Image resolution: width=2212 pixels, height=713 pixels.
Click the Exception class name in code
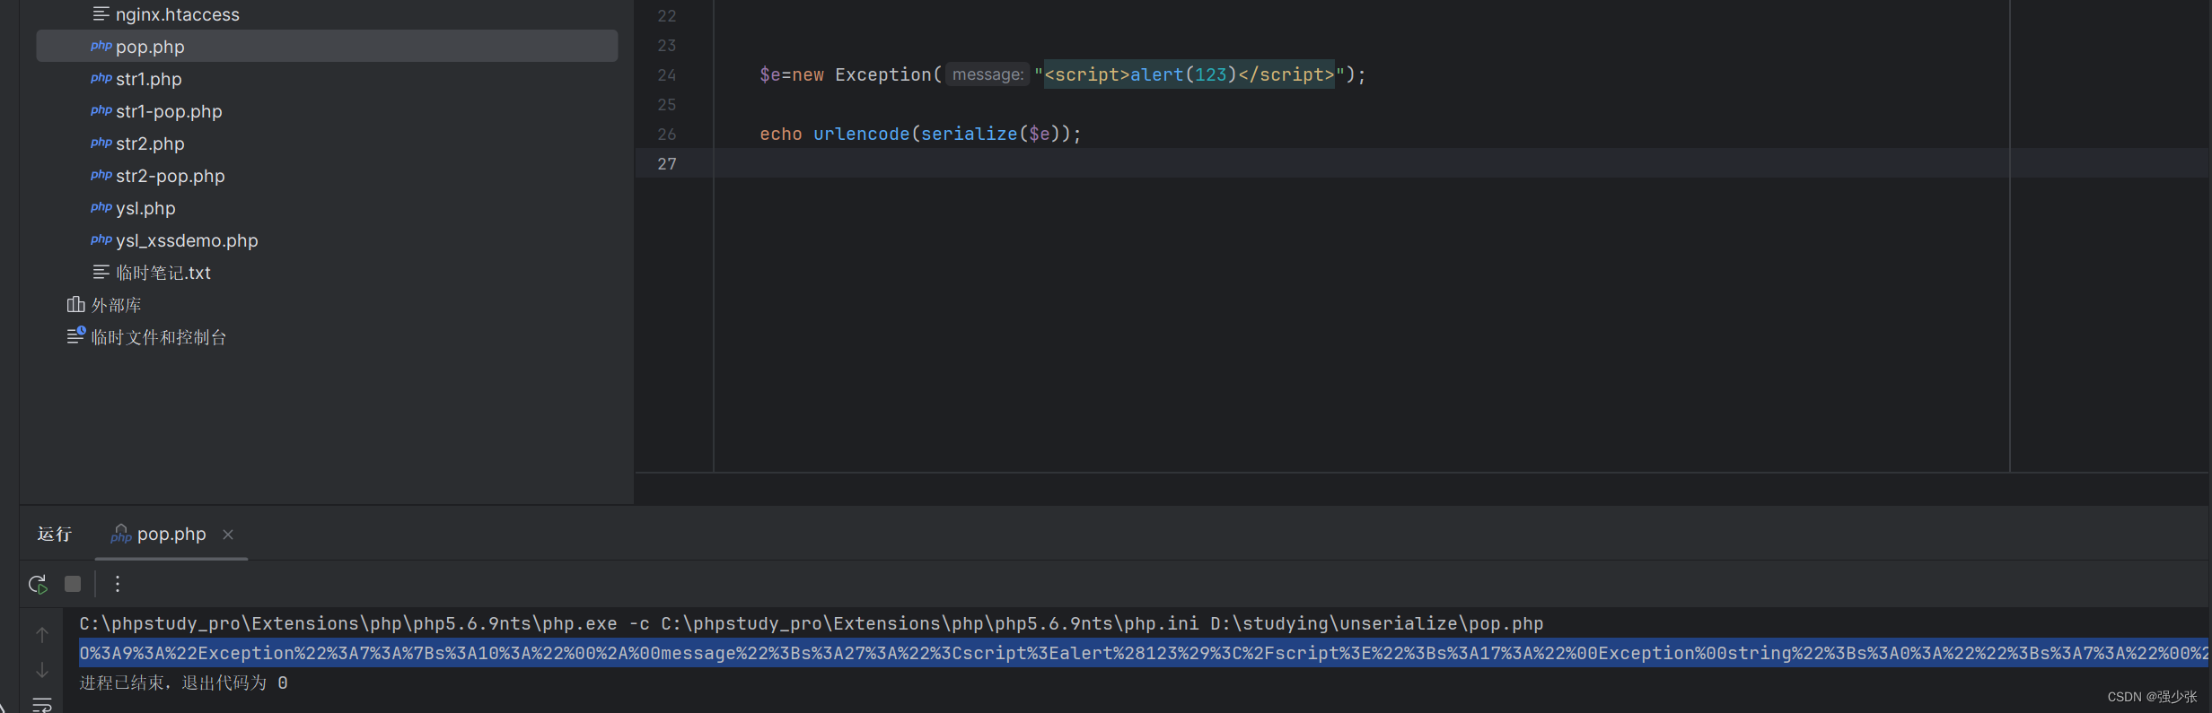pyautogui.click(x=883, y=74)
